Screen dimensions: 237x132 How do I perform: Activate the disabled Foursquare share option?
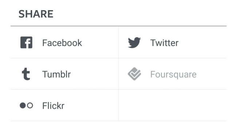pyautogui.click(x=172, y=74)
